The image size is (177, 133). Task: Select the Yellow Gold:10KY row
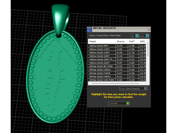click(x=117, y=49)
